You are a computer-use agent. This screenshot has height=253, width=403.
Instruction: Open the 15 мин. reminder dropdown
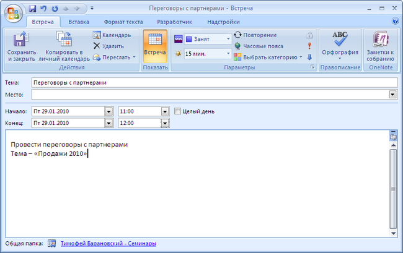point(228,54)
